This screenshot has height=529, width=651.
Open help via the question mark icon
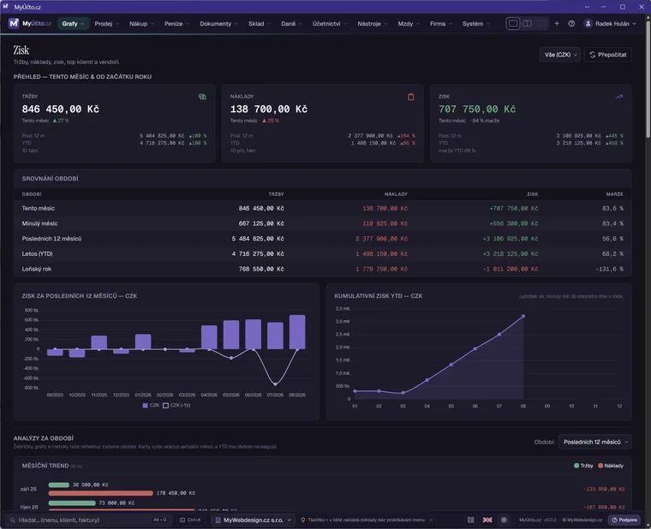pyautogui.click(x=571, y=24)
